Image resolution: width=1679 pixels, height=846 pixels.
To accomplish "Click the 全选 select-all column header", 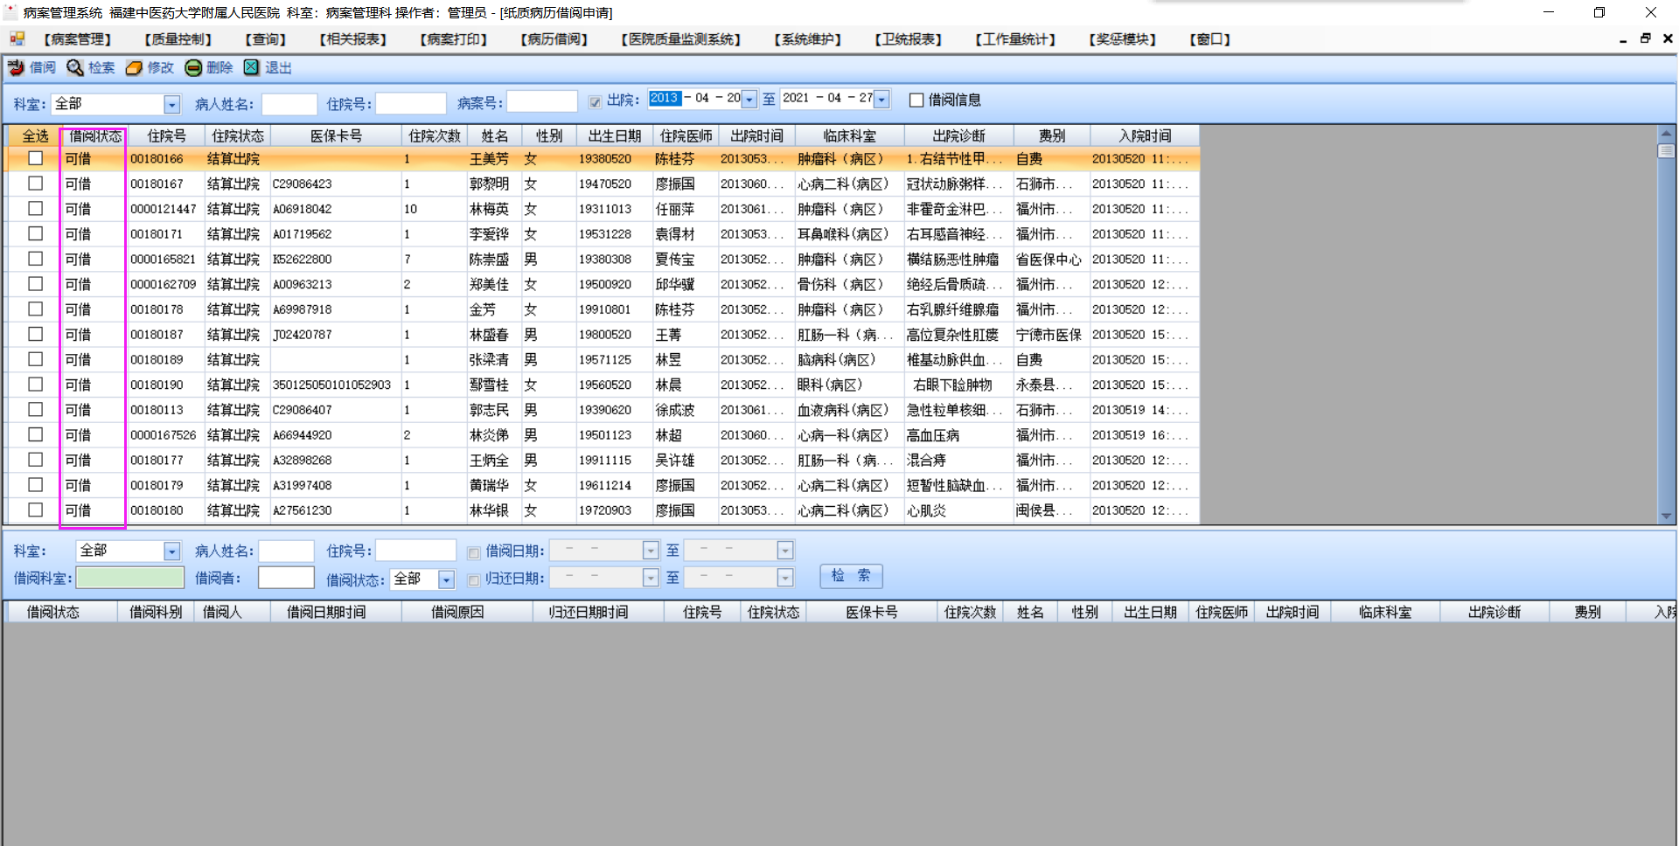I will pyautogui.click(x=35, y=135).
